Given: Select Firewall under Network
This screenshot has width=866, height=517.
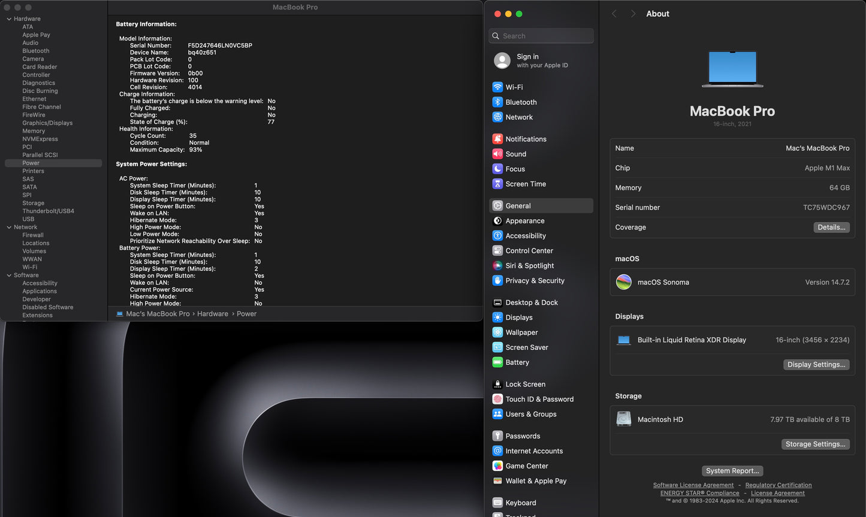Looking at the screenshot, I should (33, 235).
